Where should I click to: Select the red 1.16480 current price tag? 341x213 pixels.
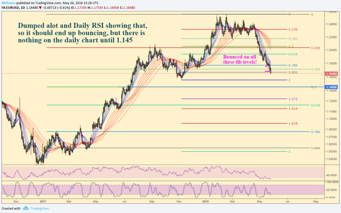(x=332, y=74)
